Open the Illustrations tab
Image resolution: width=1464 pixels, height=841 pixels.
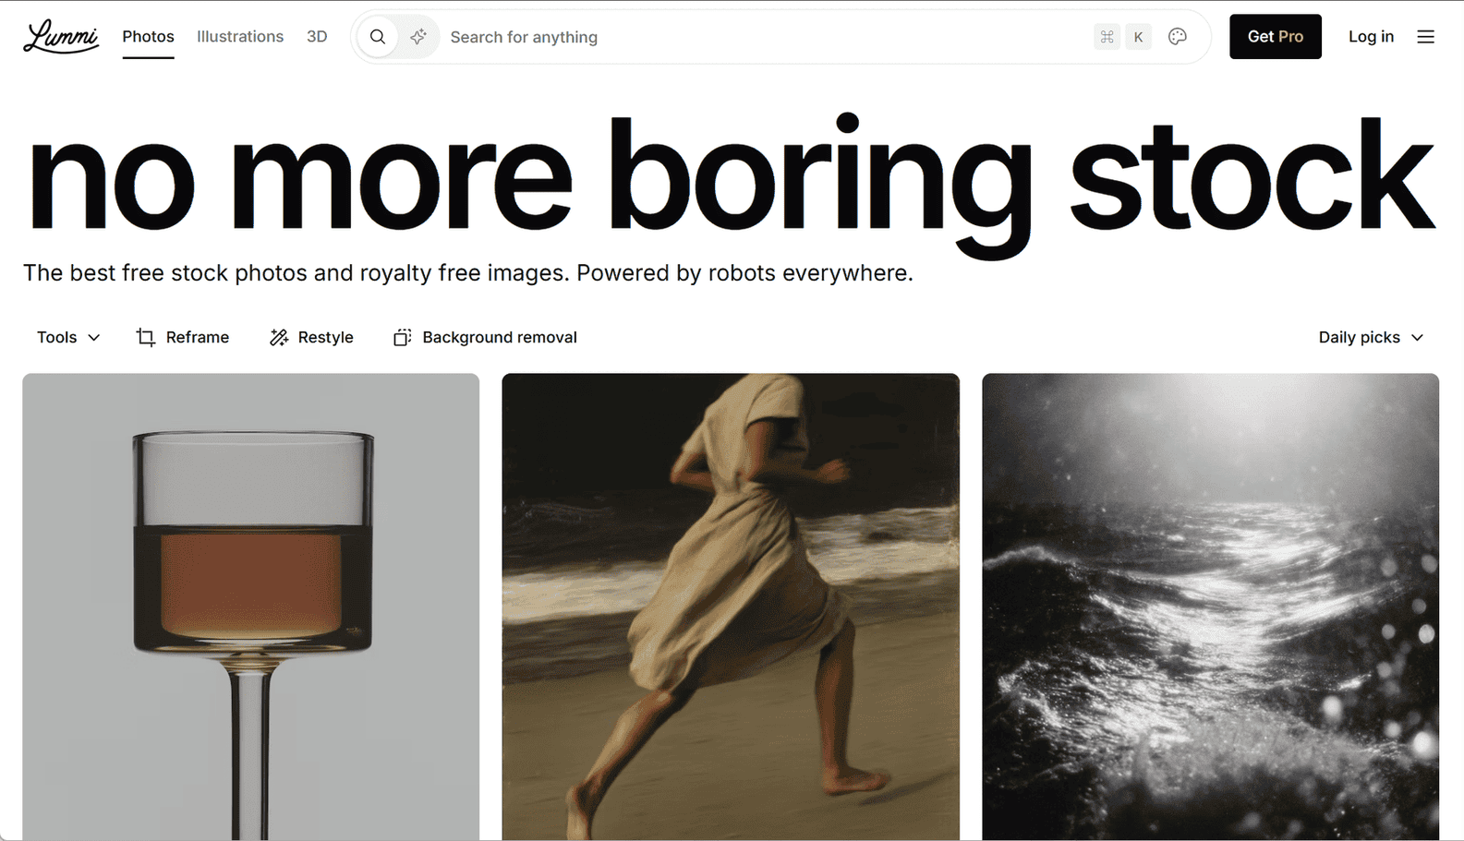[x=240, y=37]
